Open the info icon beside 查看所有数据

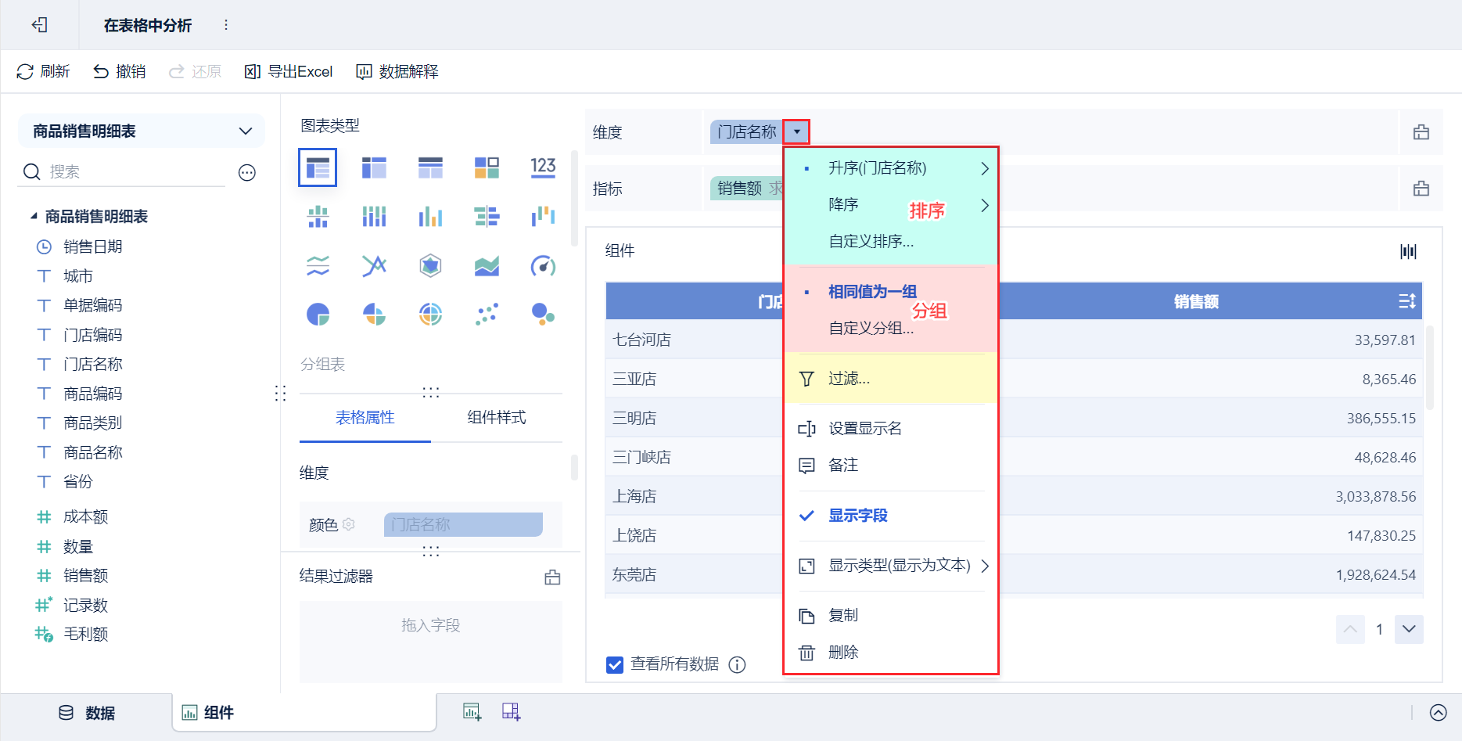737,664
